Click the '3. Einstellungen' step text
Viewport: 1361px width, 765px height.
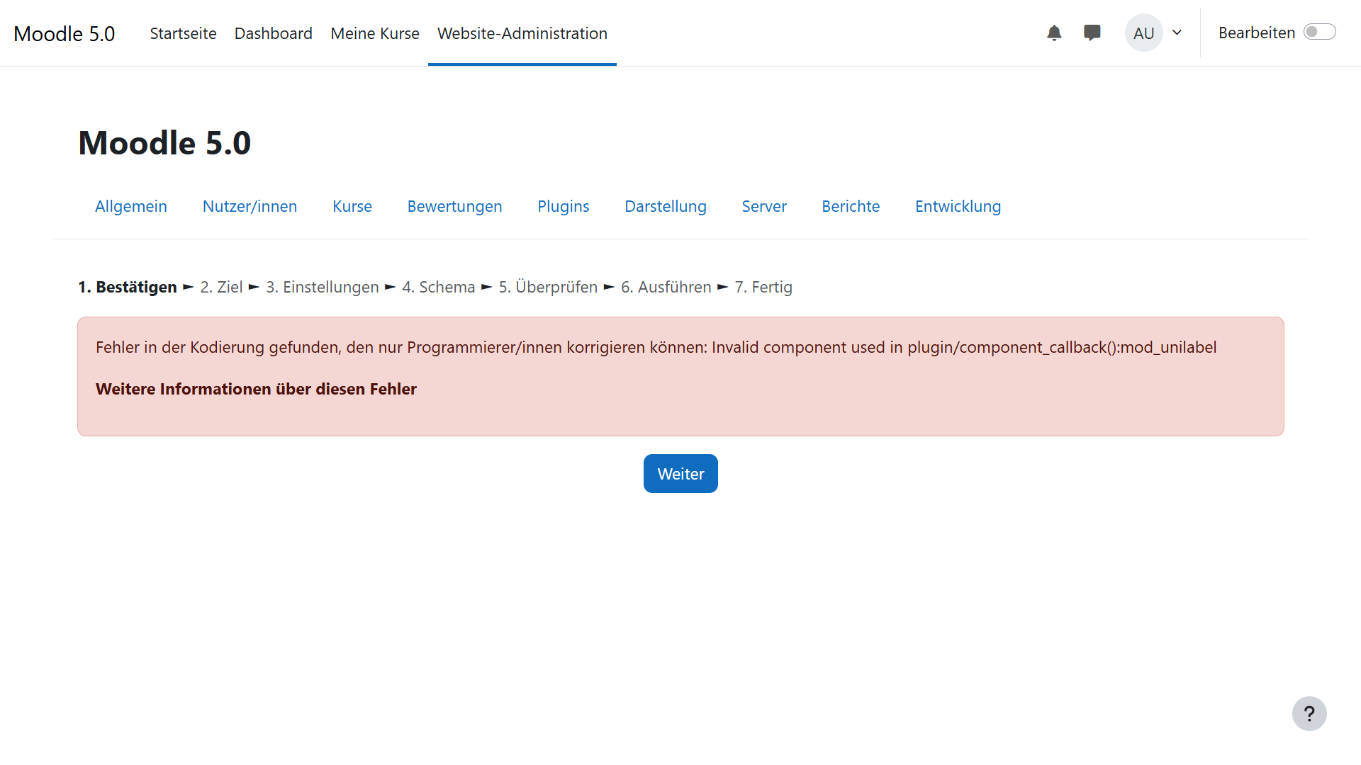322,287
